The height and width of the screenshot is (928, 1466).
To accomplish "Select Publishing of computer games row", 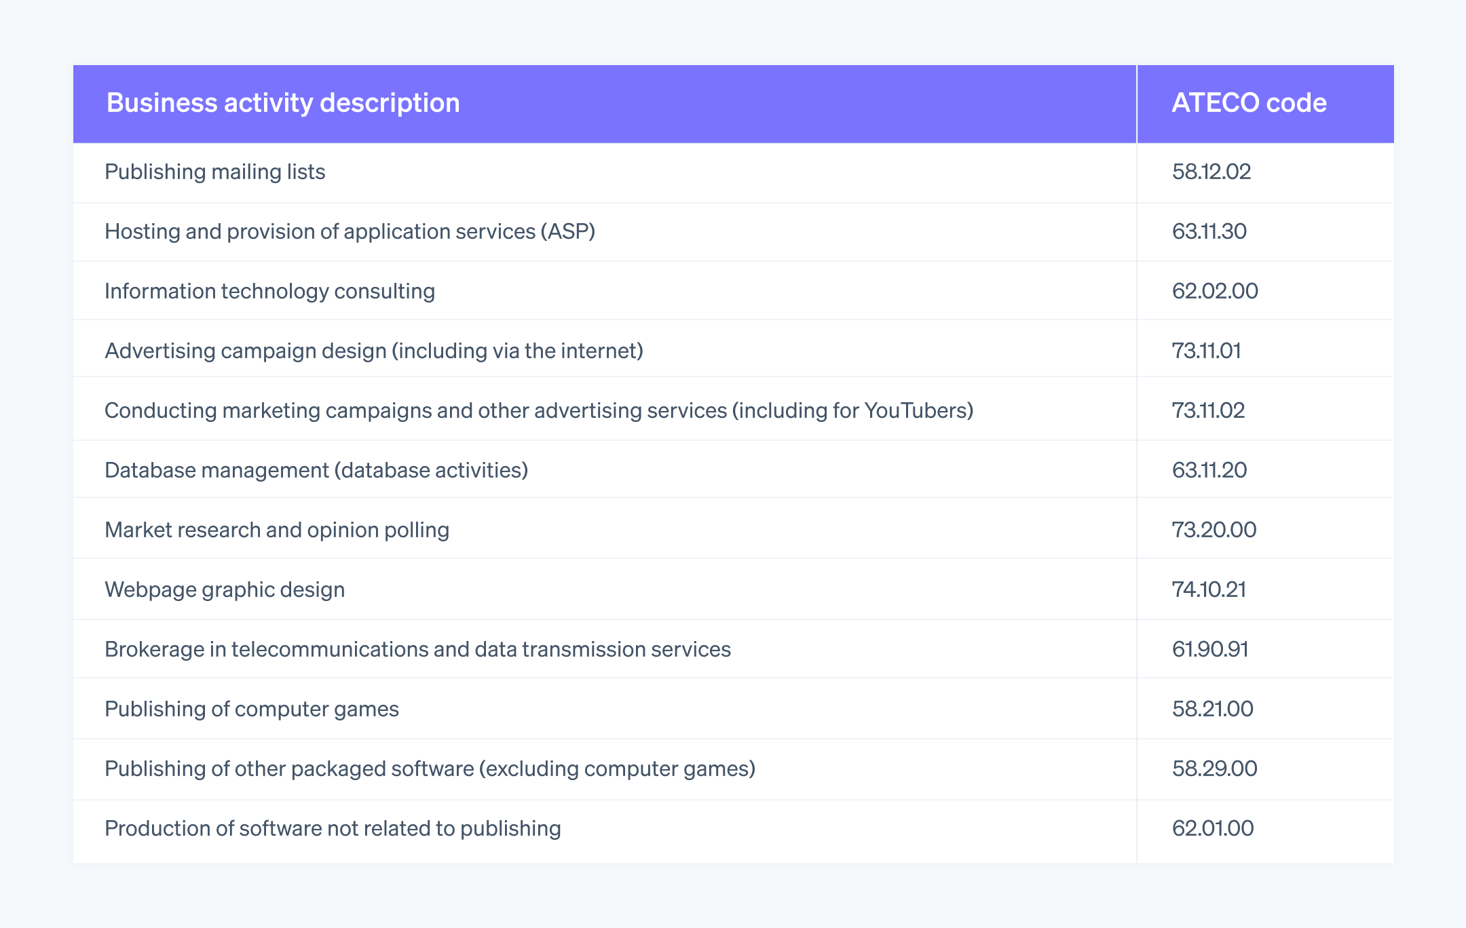I will coord(252,709).
